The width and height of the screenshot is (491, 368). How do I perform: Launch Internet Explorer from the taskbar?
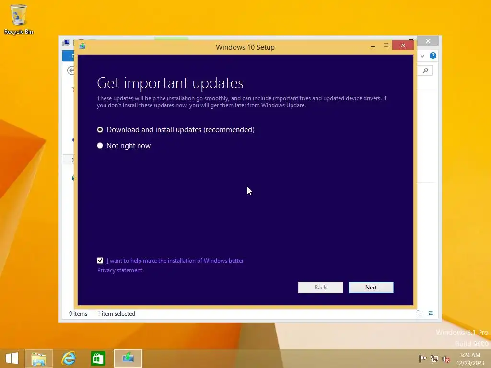coord(69,358)
